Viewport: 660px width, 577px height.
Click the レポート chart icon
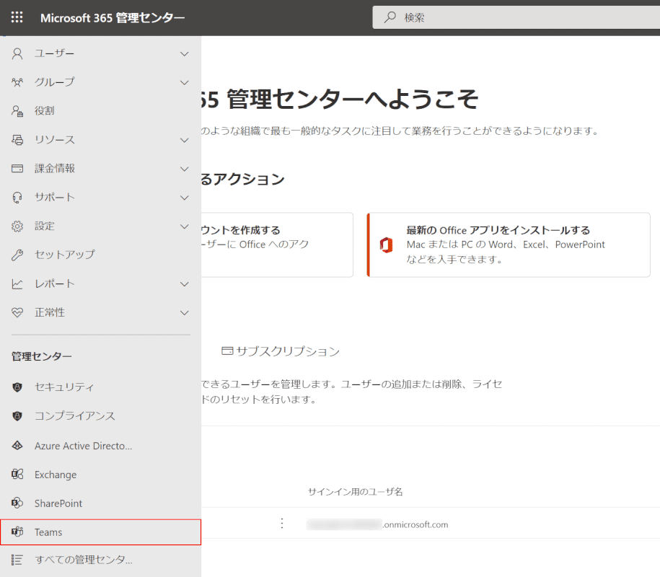(x=17, y=283)
